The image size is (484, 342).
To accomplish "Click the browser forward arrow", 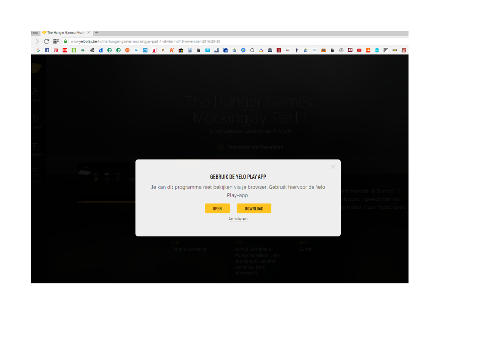I will [37, 41].
